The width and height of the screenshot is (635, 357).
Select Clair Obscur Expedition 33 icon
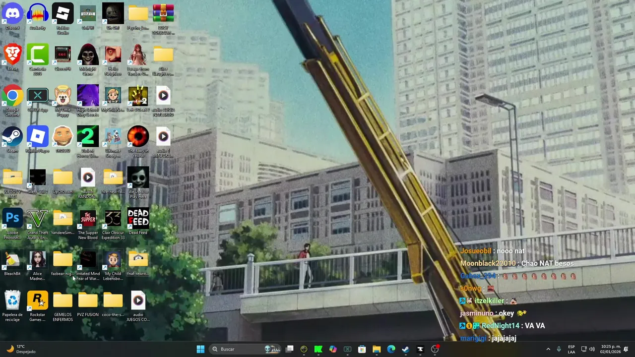click(x=113, y=225)
